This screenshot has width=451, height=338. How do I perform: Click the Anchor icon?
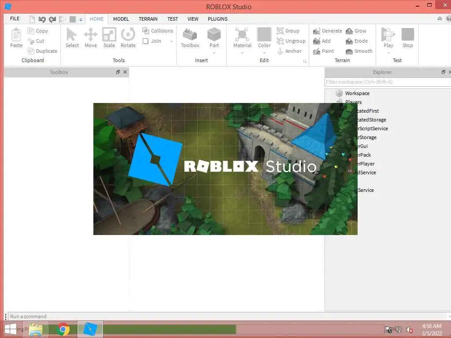click(280, 51)
